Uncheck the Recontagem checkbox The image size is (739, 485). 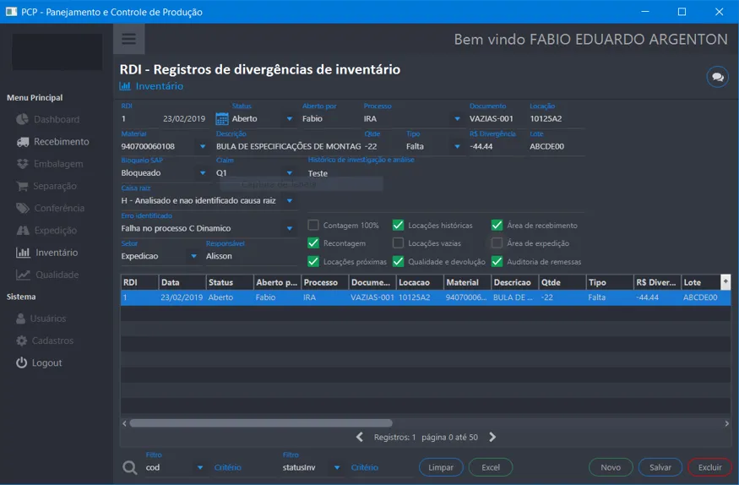tap(313, 243)
